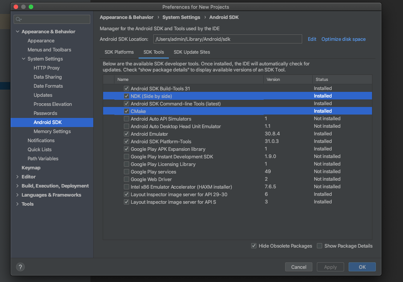Uncheck Layout Inspector image server API S
Screen dimensions: 403x282
tap(127, 202)
